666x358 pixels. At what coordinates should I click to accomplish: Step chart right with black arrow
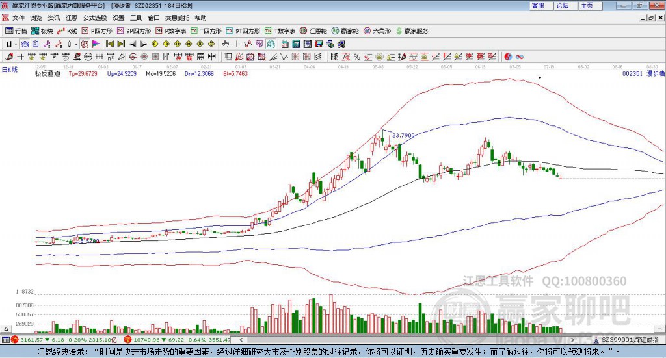click(x=144, y=44)
